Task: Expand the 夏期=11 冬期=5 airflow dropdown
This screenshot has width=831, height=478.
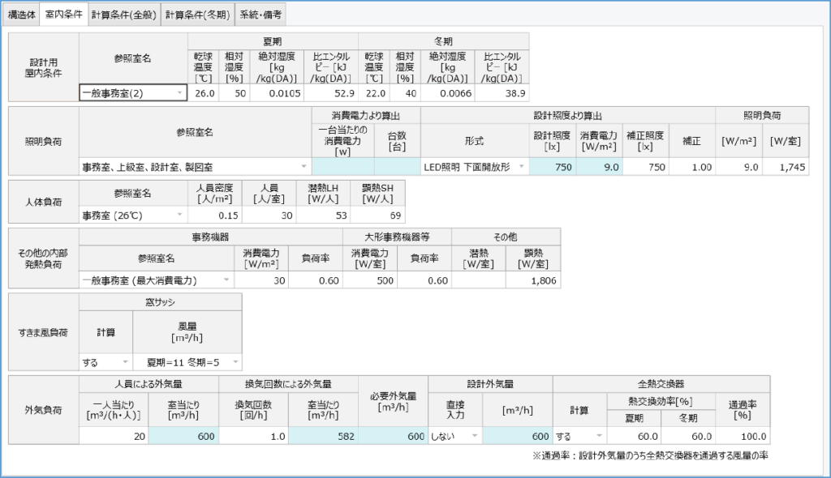Action: pyautogui.click(x=235, y=362)
